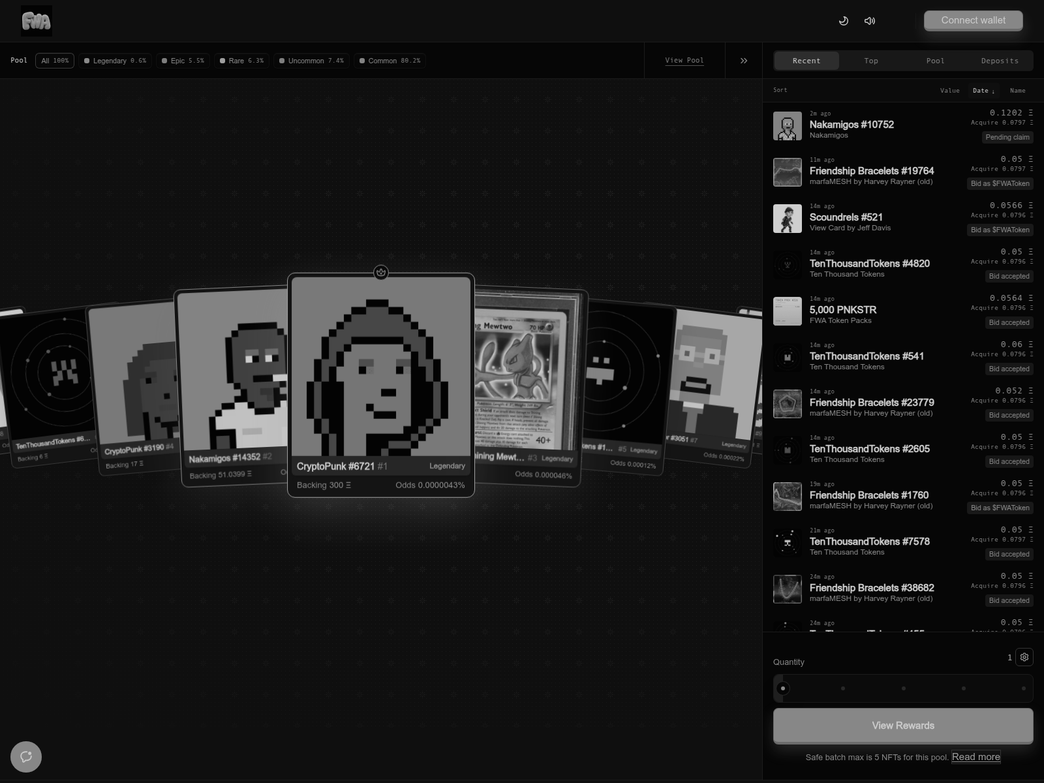Set quantity slider to middle dot
This screenshot has height=783, width=1044.
pos(904,688)
